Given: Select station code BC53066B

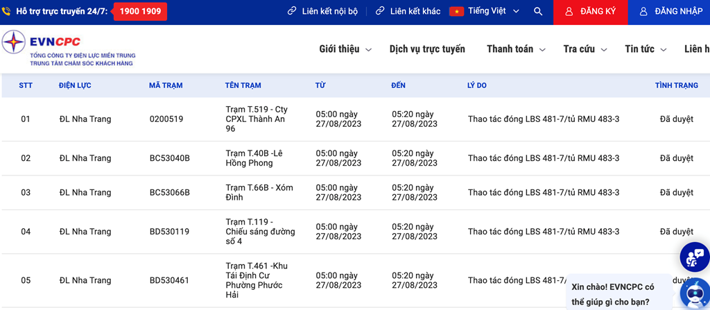Looking at the screenshot, I should click(x=169, y=193).
